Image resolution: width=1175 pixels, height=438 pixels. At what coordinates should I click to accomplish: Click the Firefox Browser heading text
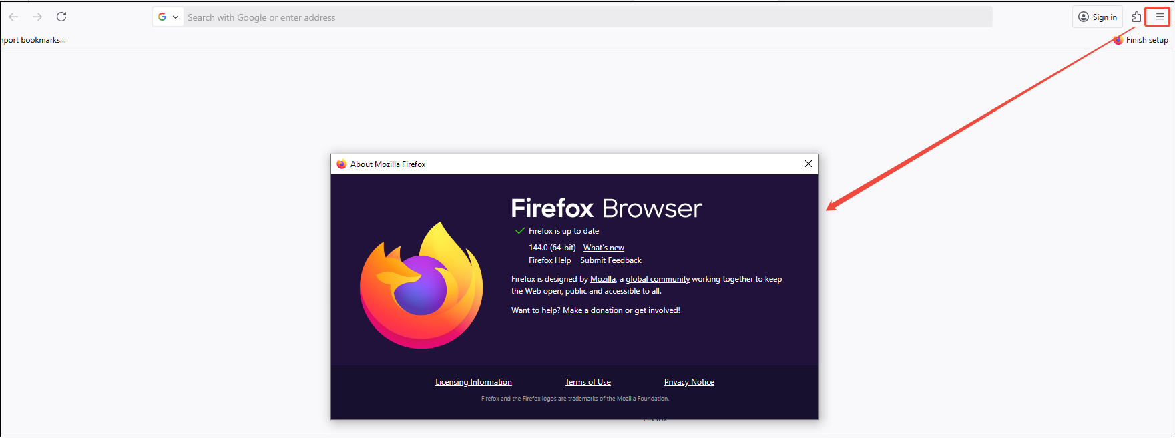(606, 208)
